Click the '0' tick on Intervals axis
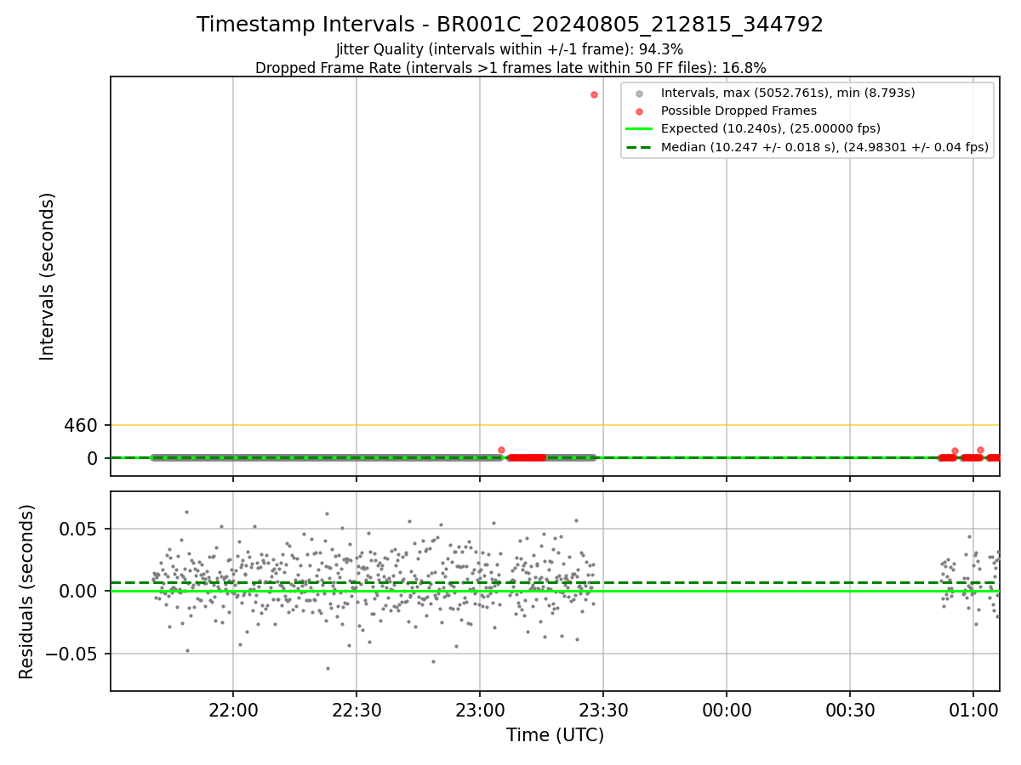Viewport: 1021px width, 765px height. 93,458
